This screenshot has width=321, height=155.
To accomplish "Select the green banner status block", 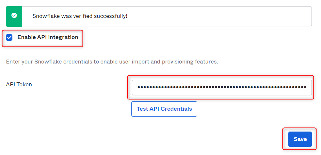I will (14, 16).
